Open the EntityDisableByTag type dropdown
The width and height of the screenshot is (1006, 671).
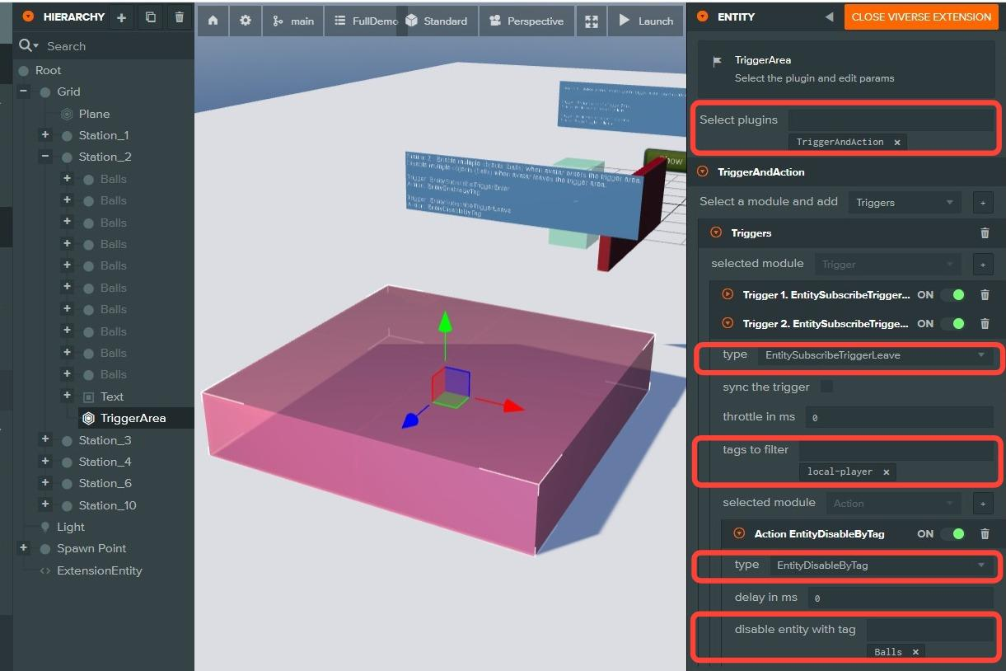881,565
